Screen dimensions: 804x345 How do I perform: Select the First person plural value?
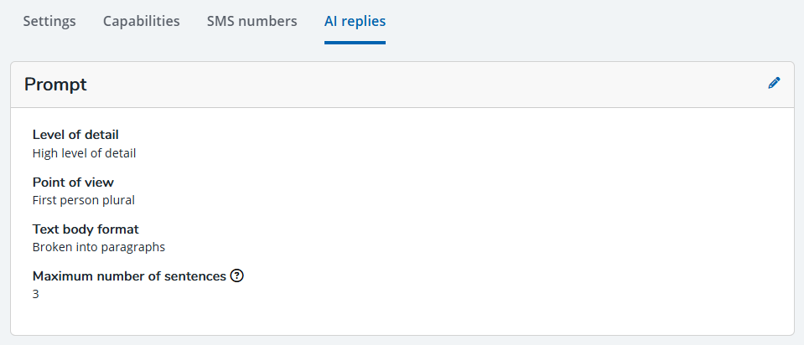click(x=83, y=200)
